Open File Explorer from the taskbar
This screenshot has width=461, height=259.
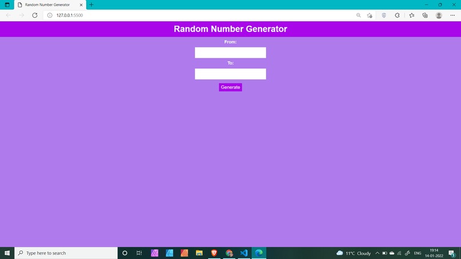point(199,253)
